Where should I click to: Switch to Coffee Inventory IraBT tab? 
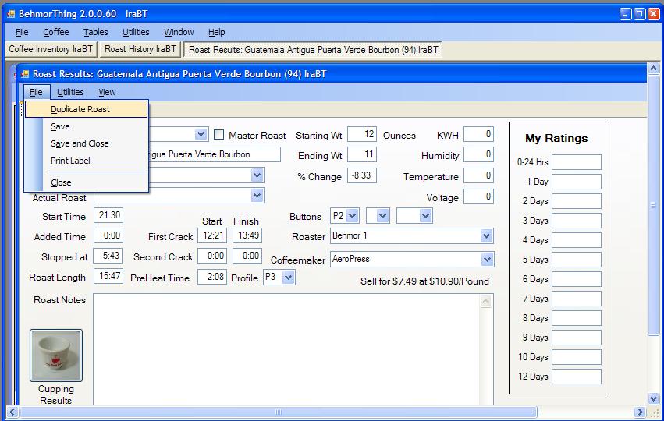51,49
